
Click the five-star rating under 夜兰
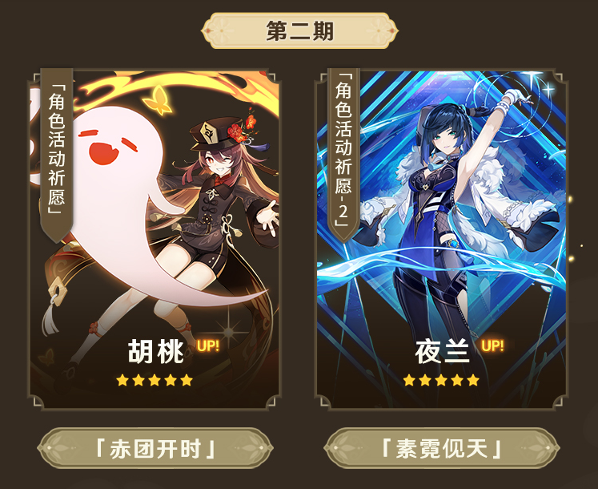tap(441, 380)
